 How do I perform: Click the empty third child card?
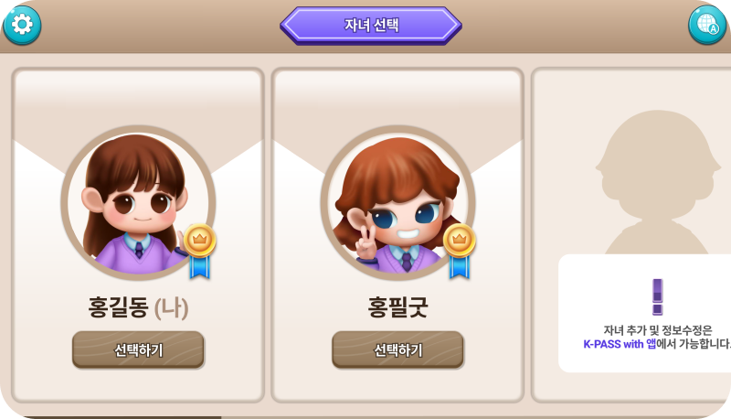point(630,235)
